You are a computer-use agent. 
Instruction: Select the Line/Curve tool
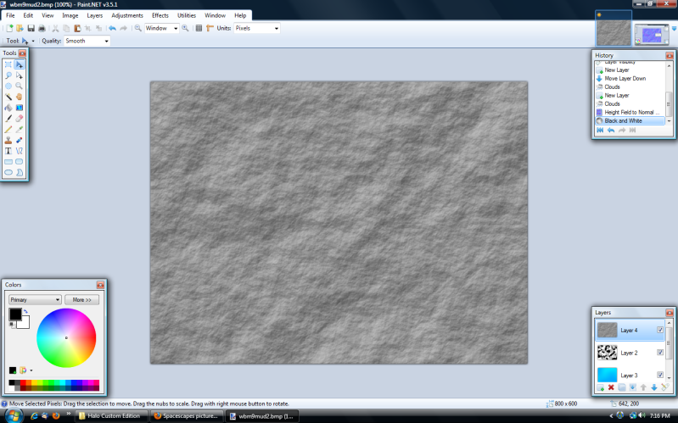19,151
